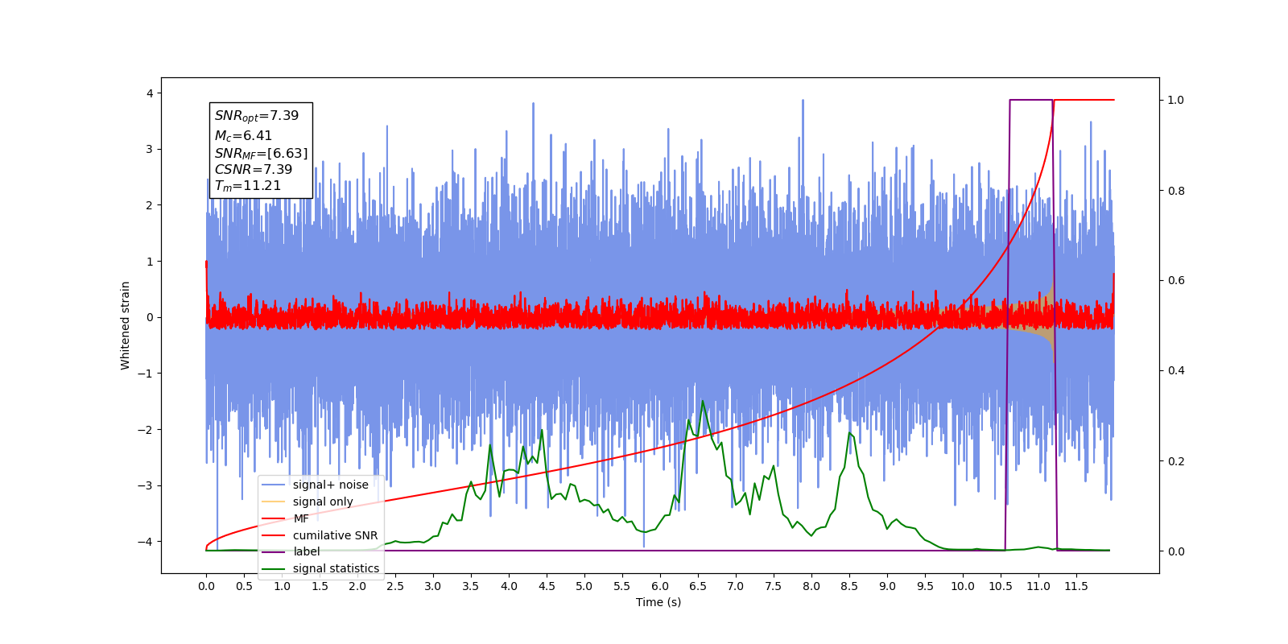Screen dimensions: 1288x644
Task: Click the CSNR=7.39 annotation text
Action: (x=254, y=169)
